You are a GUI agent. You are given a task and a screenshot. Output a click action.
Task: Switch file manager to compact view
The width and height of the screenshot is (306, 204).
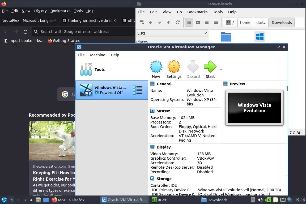[x=207, y=23]
